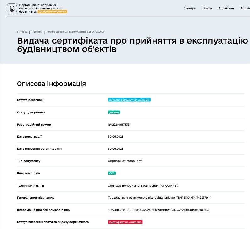250x229 pixels.
Task: Click the внесено відомості до системи badge
Action: (x=129, y=100)
